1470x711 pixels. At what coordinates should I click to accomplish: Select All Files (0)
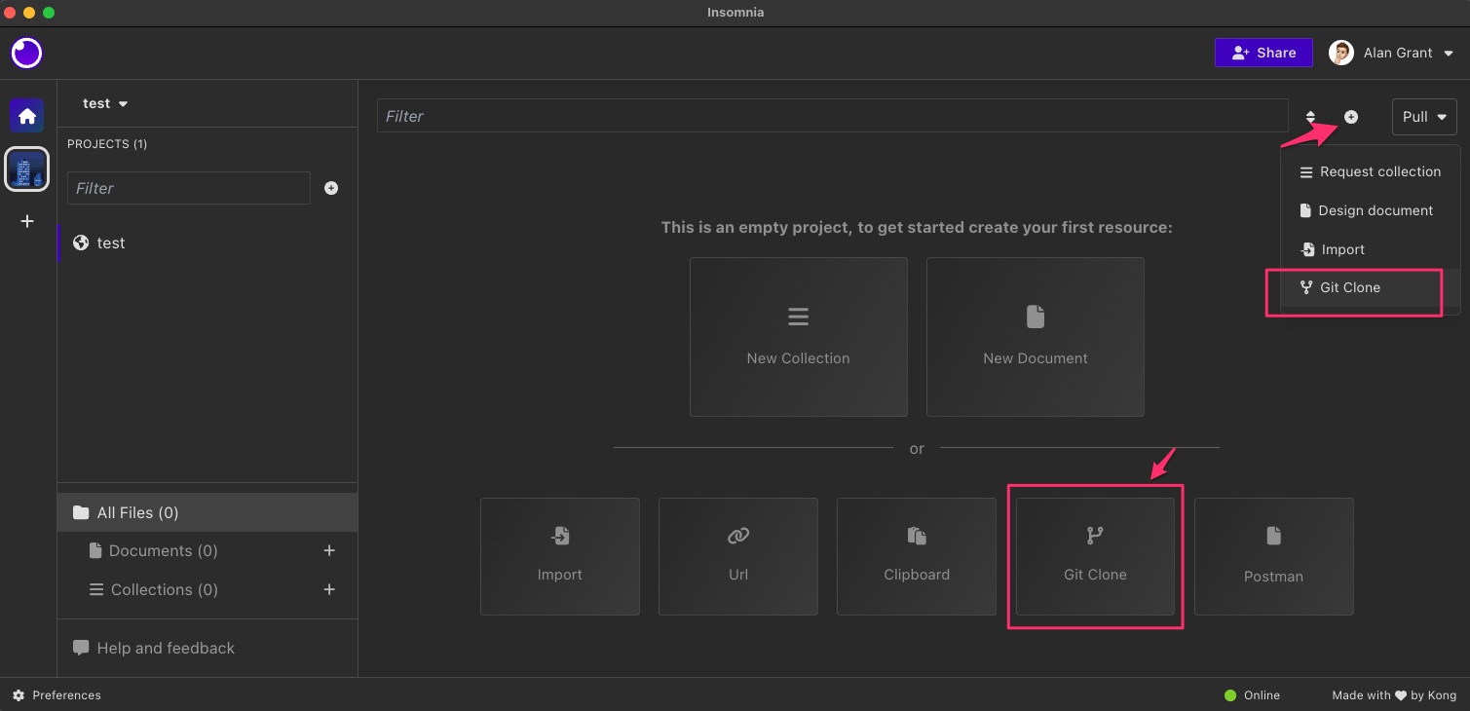click(x=207, y=512)
